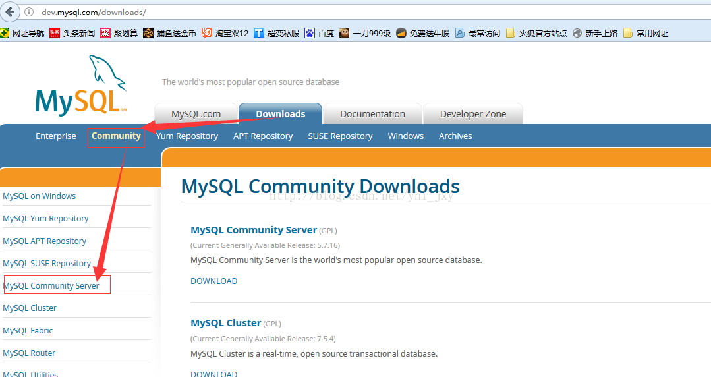
Task: Switch to the MySQL.com tab
Action: tap(196, 114)
